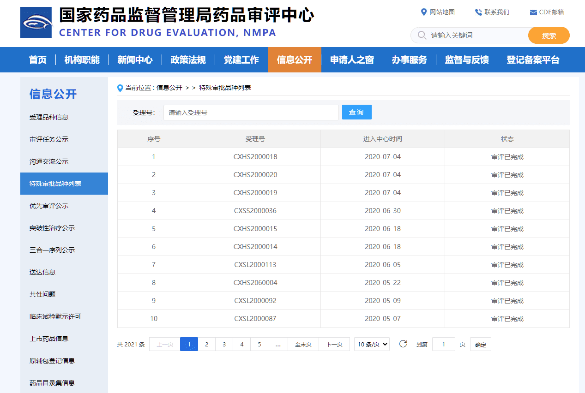Click acceptance number CXHS2060004

pyautogui.click(x=255, y=283)
